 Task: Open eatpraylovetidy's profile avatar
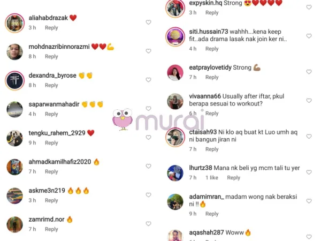[175, 72]
